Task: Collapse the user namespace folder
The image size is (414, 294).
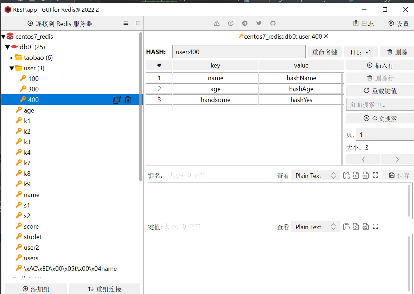Action: [x=12, y=68]
